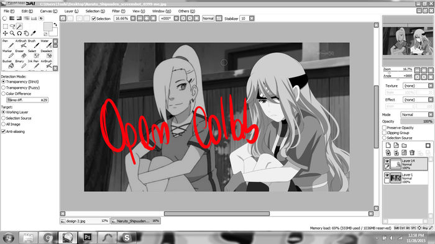Select the lasso selection tool
The image size is (435, 244).
coord(12,26)
